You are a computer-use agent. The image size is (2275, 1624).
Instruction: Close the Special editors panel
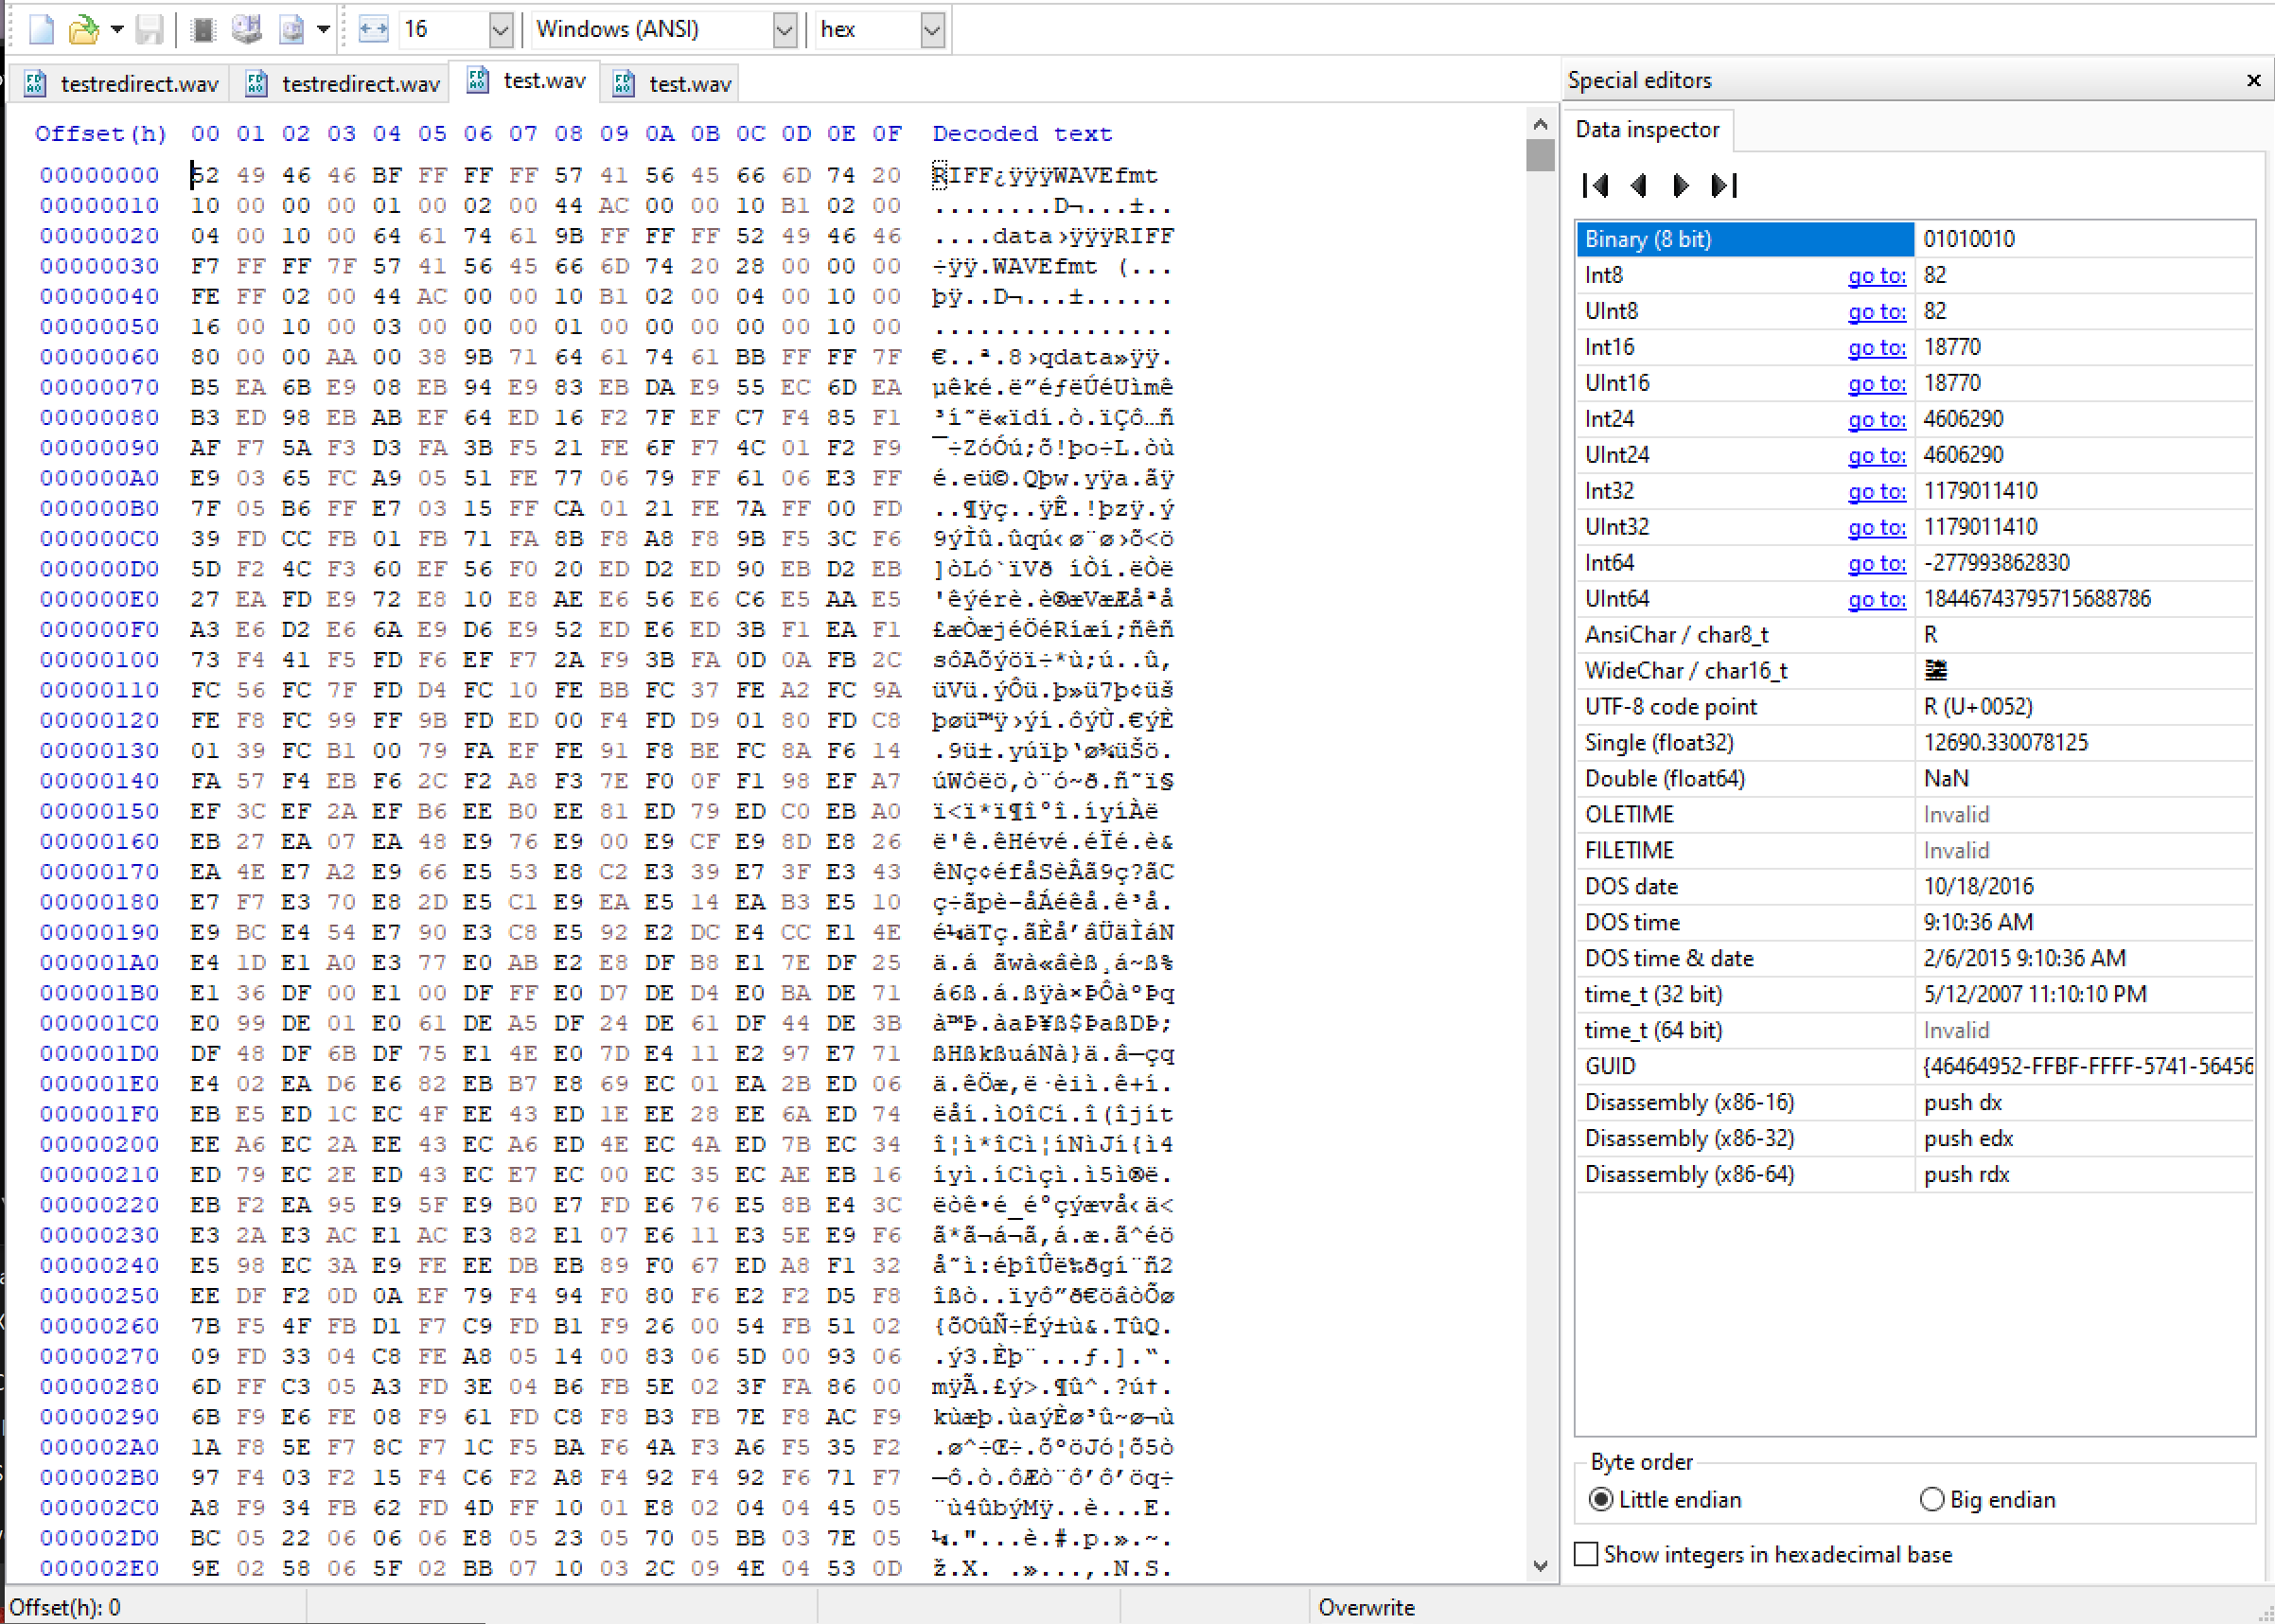click(x=2254, y=80)
